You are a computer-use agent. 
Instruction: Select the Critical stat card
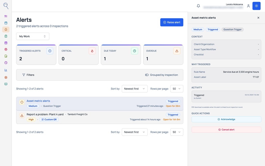click(78, 55)
